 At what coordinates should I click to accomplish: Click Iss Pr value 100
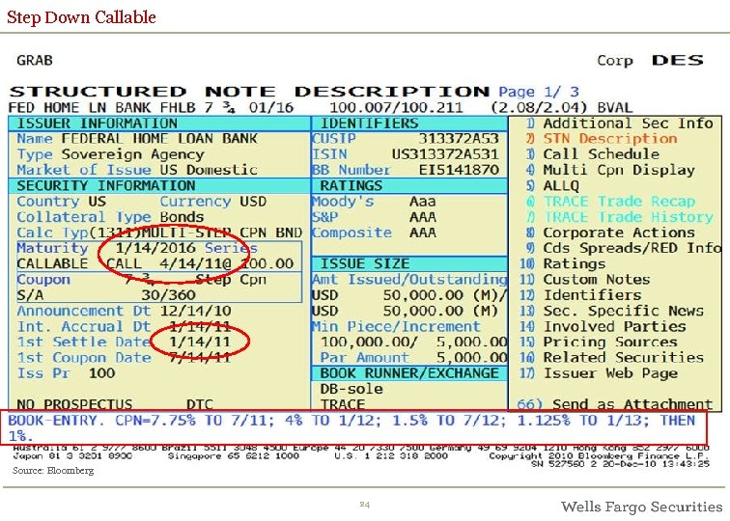tap(102, 373)
